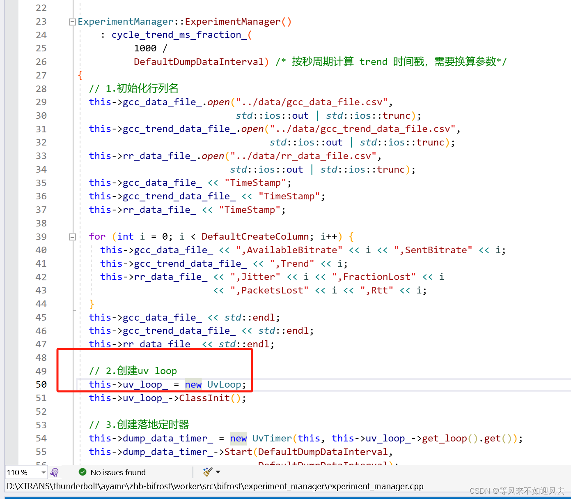The width and height of the screenshot is (571, 499).
Task: Click the 'UvTimer' class name
Action: [272, 438]
